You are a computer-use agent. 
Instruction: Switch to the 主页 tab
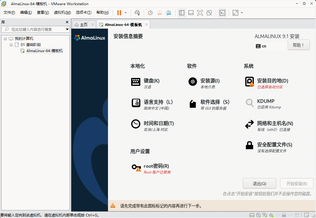pyautogui.click(x=81, y=25)
